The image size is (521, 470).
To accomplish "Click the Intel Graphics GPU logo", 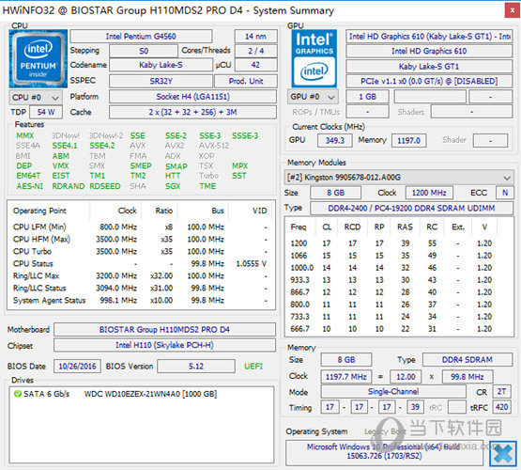I will pyautogui.click(x=314, y=58).
